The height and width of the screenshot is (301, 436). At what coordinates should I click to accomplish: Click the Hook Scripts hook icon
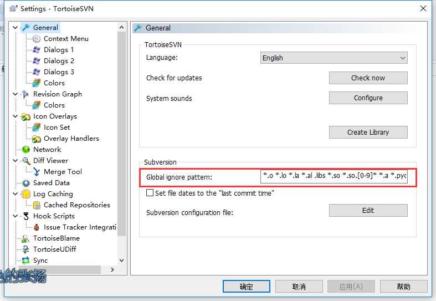point(26,216)
